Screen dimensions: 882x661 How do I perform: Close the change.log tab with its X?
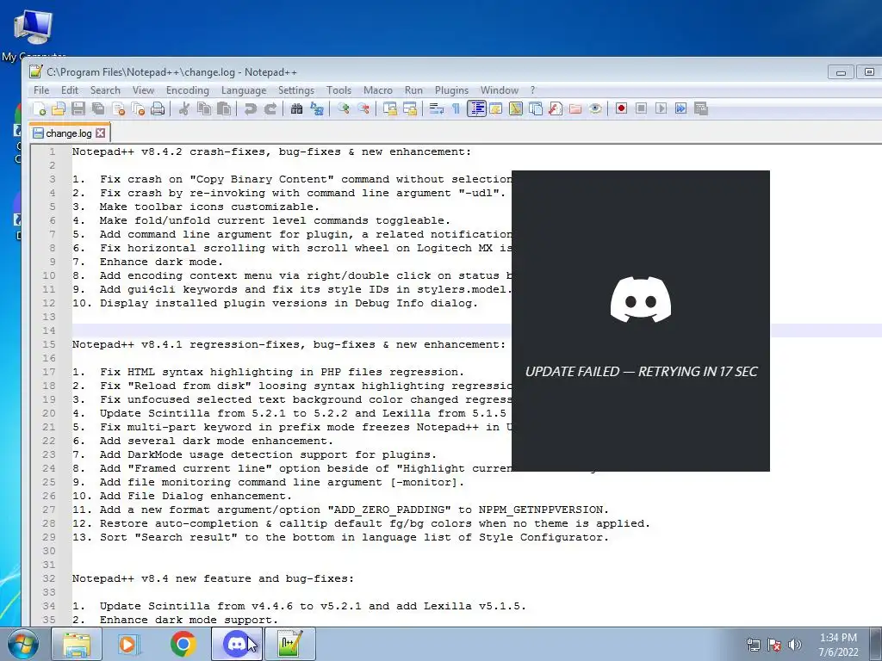(x=100, y=133)
